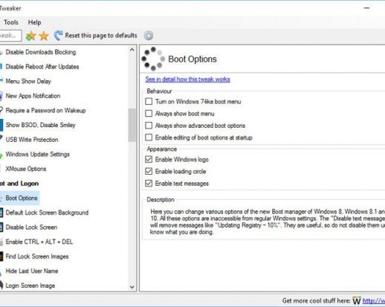Click the tree panel scrollbar thumb
Image resolution: width=385 pixels, height=307 pixels.
pyautogui.click(x=132, y=125)
